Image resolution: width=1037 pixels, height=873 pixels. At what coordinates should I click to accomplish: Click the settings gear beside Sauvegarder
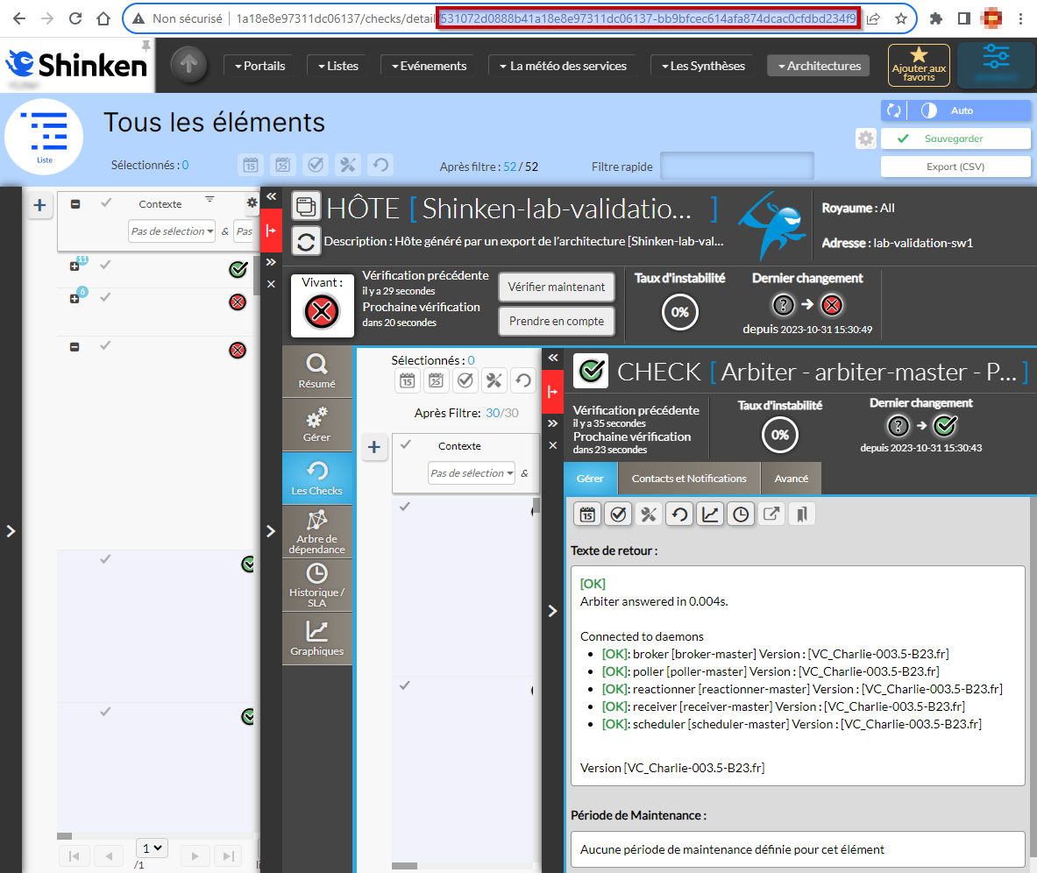[x=866, y=138]
